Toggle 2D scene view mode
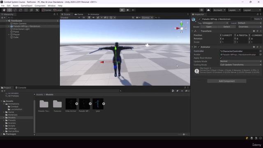Image resolution: width=263 pixels, height=148 pixels. click(83, 18)
